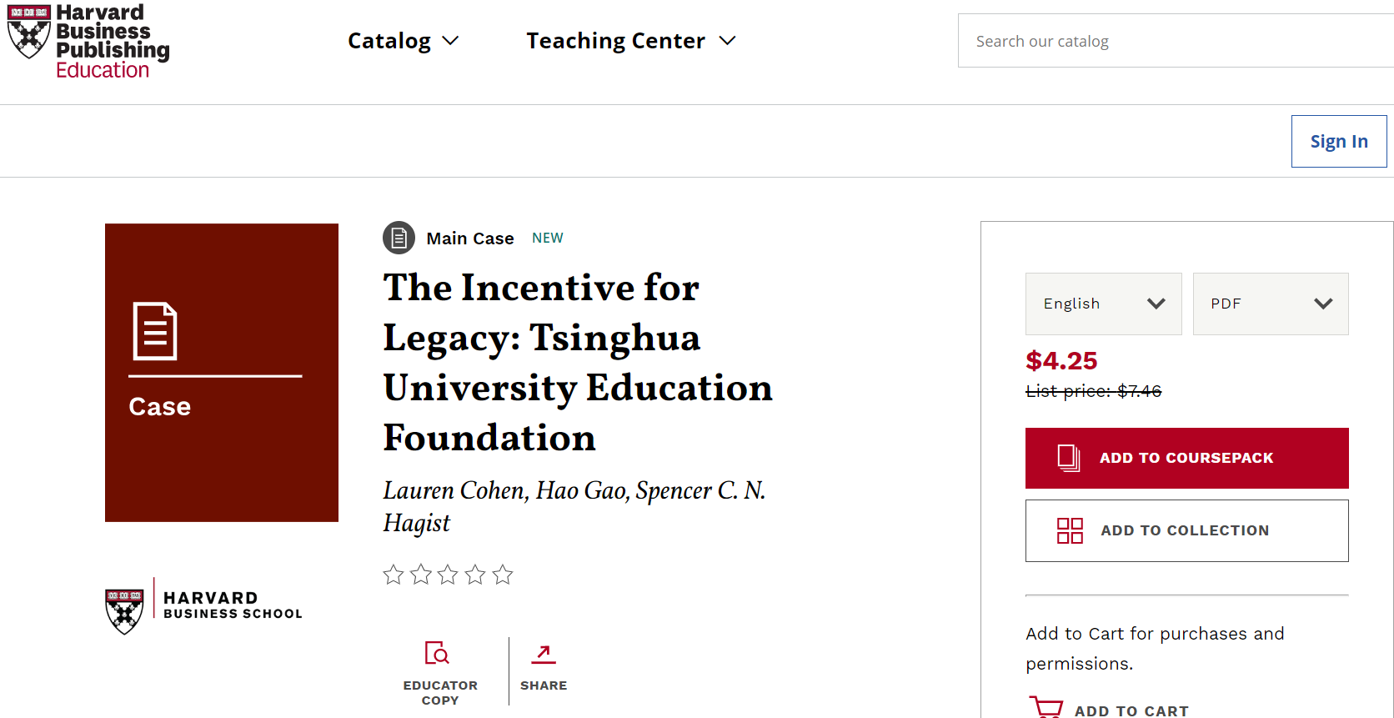
Task: Open the Educator Copy preview icon
Action: [437, 653]
